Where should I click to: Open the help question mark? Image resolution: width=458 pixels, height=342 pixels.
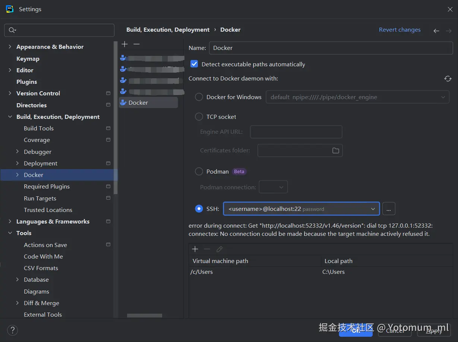pos(12,330)
